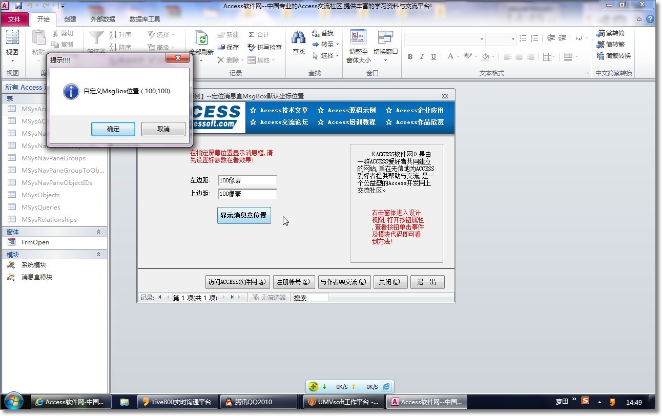Open the Windows Start button
This screenshot has width=662, height=416.
pyautogui.click(x=14, y=402)
